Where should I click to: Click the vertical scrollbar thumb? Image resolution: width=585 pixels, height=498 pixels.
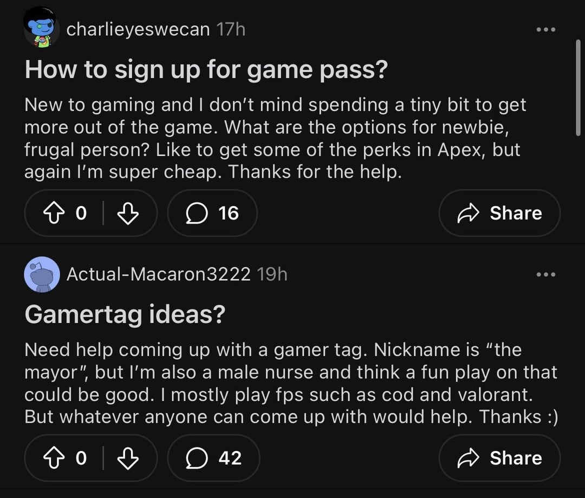click(578, 87)
